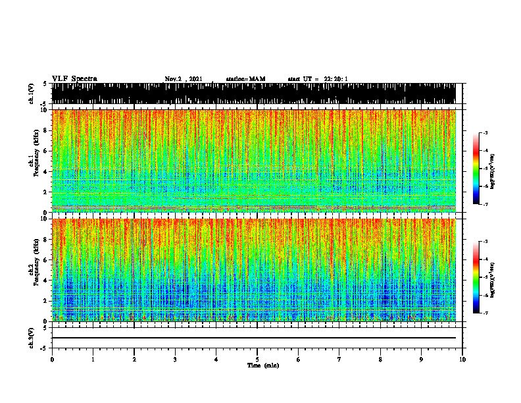Click the ch.1 frequency axis "6" tick label
Screen dimensions: 521x403
coord(45,151)
